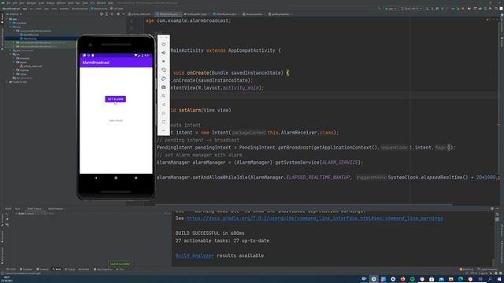Image resolution: width=504 pixels, height=283 pixels.
Task: Expand the mipmap folder
Action: (14, 70)
